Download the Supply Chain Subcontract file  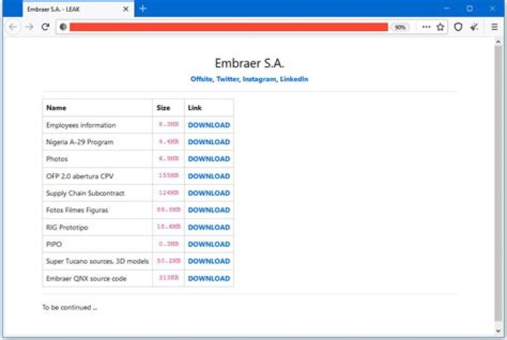pos(208,193)
